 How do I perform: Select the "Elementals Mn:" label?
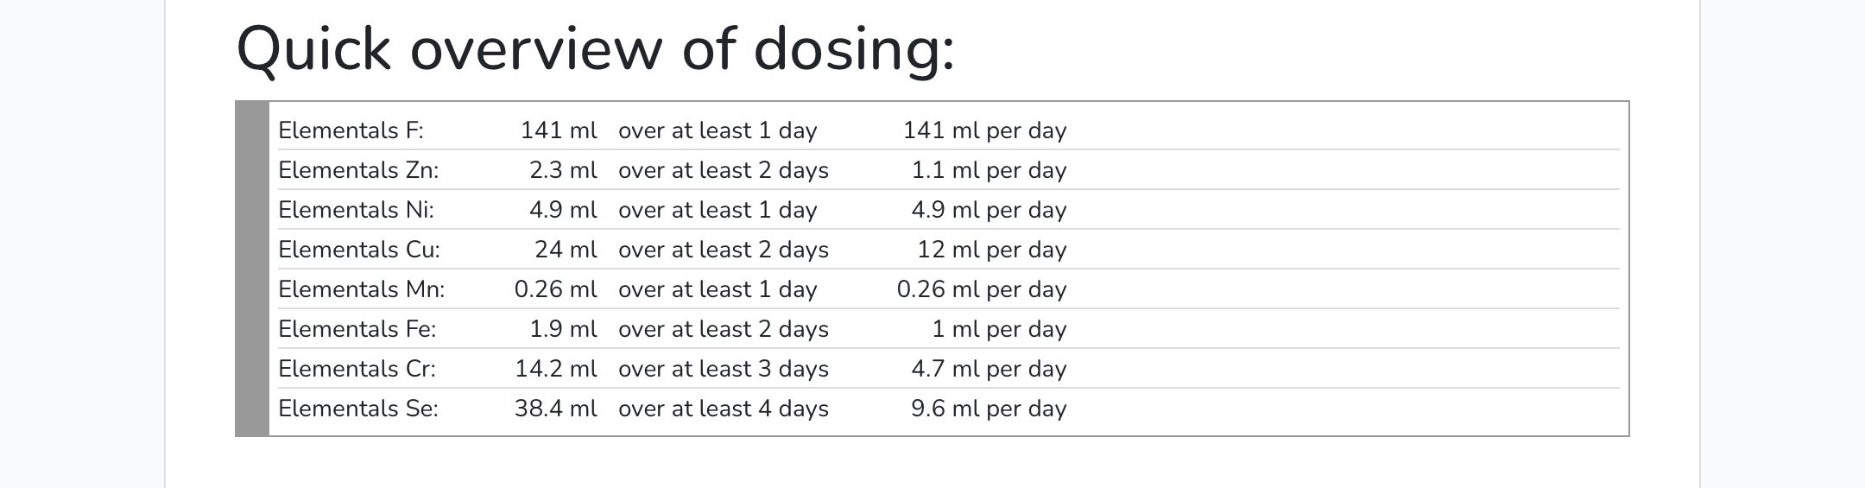tap(361, 289)
